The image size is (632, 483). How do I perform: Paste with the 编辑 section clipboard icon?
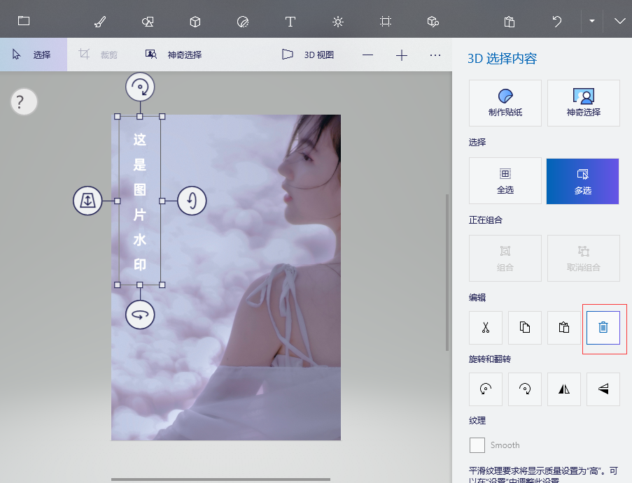(x=564, y=328)
